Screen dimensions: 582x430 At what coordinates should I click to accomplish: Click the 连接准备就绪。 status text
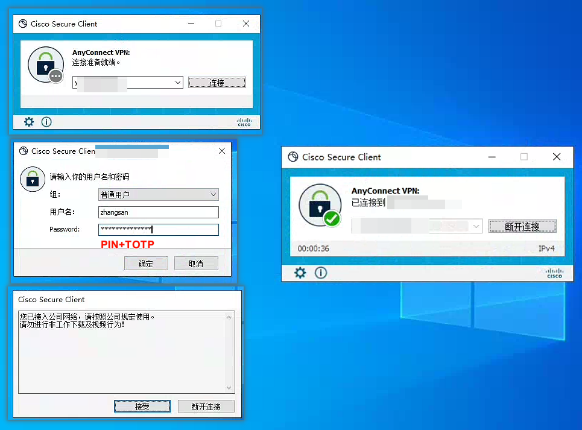pos(96,62)
